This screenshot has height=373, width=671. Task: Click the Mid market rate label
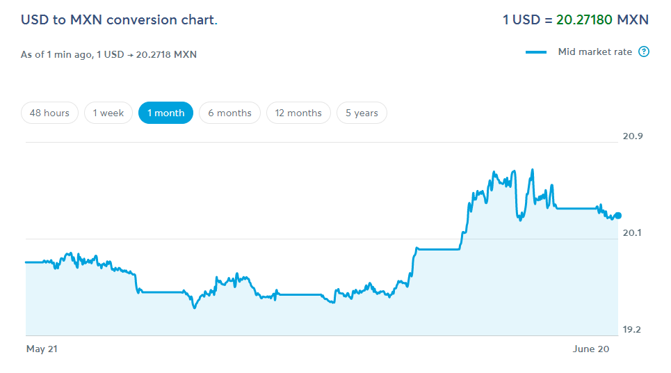tap(595, 51)
